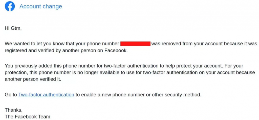Click the blue Facebook logo icon
Image resolution: width=259 pixels, height=120 pixels.
pyautogui.click(x=10, y=6)
